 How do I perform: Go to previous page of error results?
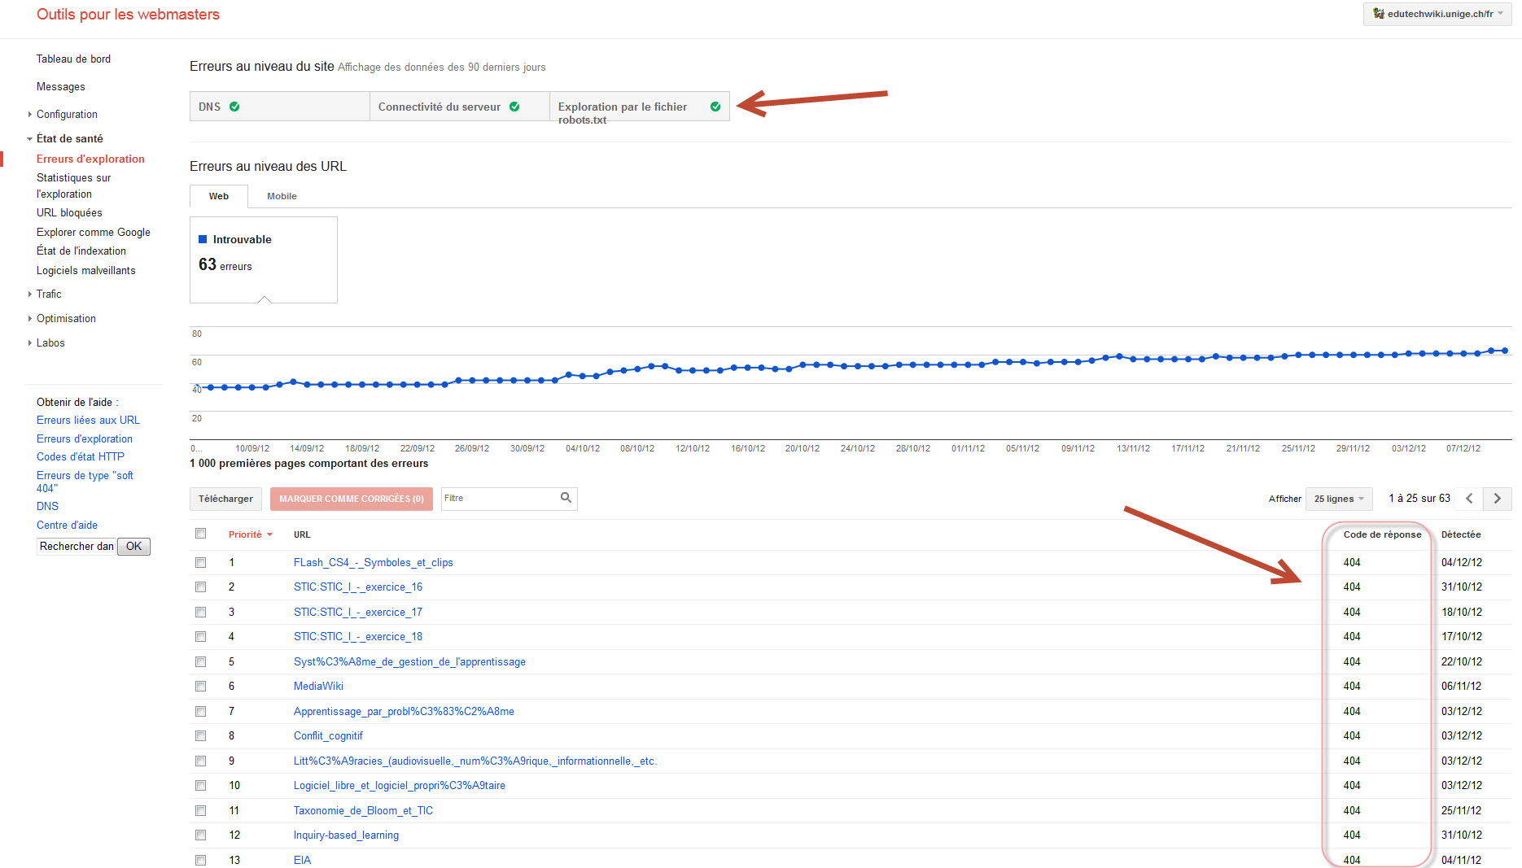coord(1469,499)
